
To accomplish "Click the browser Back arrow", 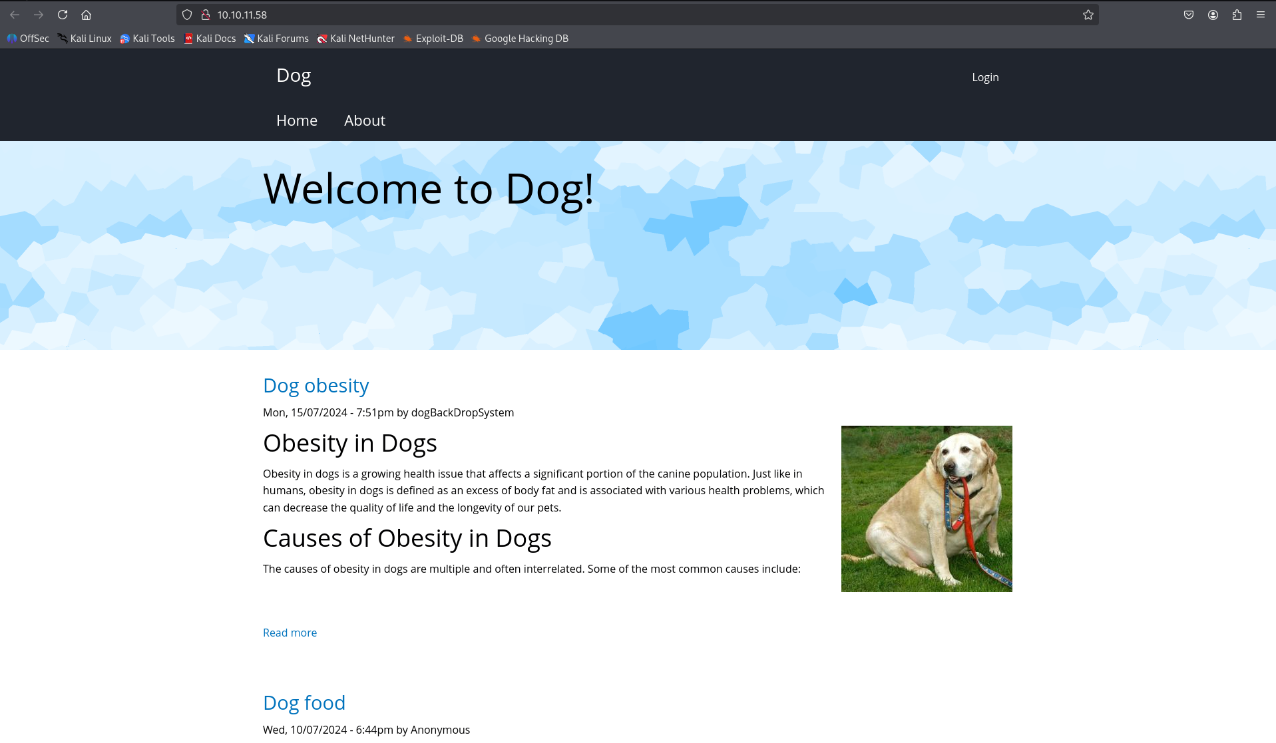I will pyautogui.click(x=15, y=15).
